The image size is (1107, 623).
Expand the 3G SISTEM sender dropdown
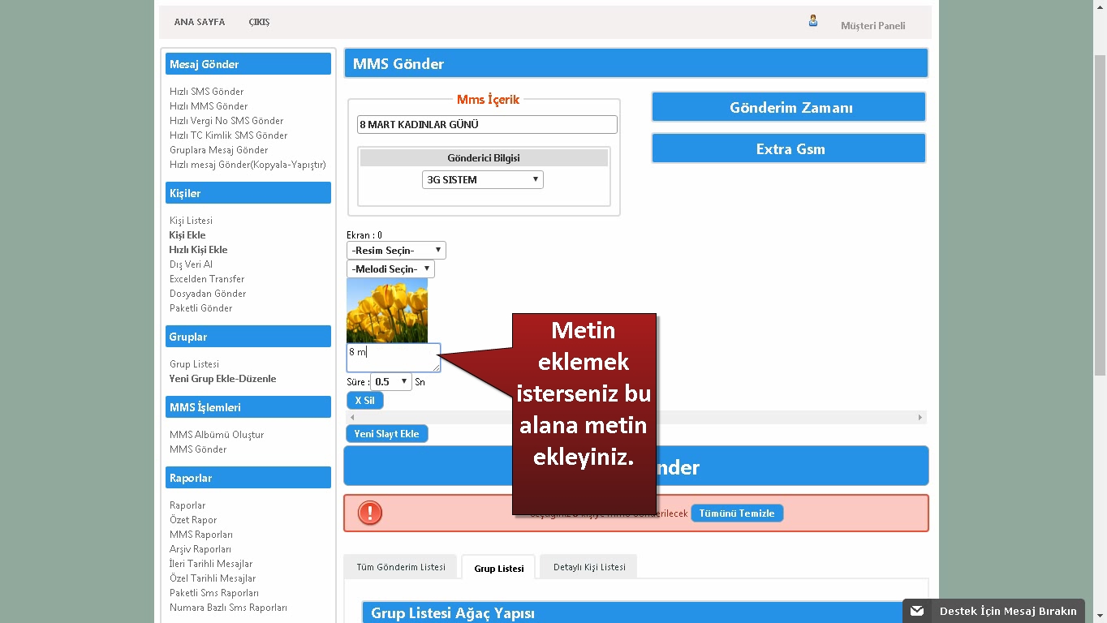click(x=482, y=179)
